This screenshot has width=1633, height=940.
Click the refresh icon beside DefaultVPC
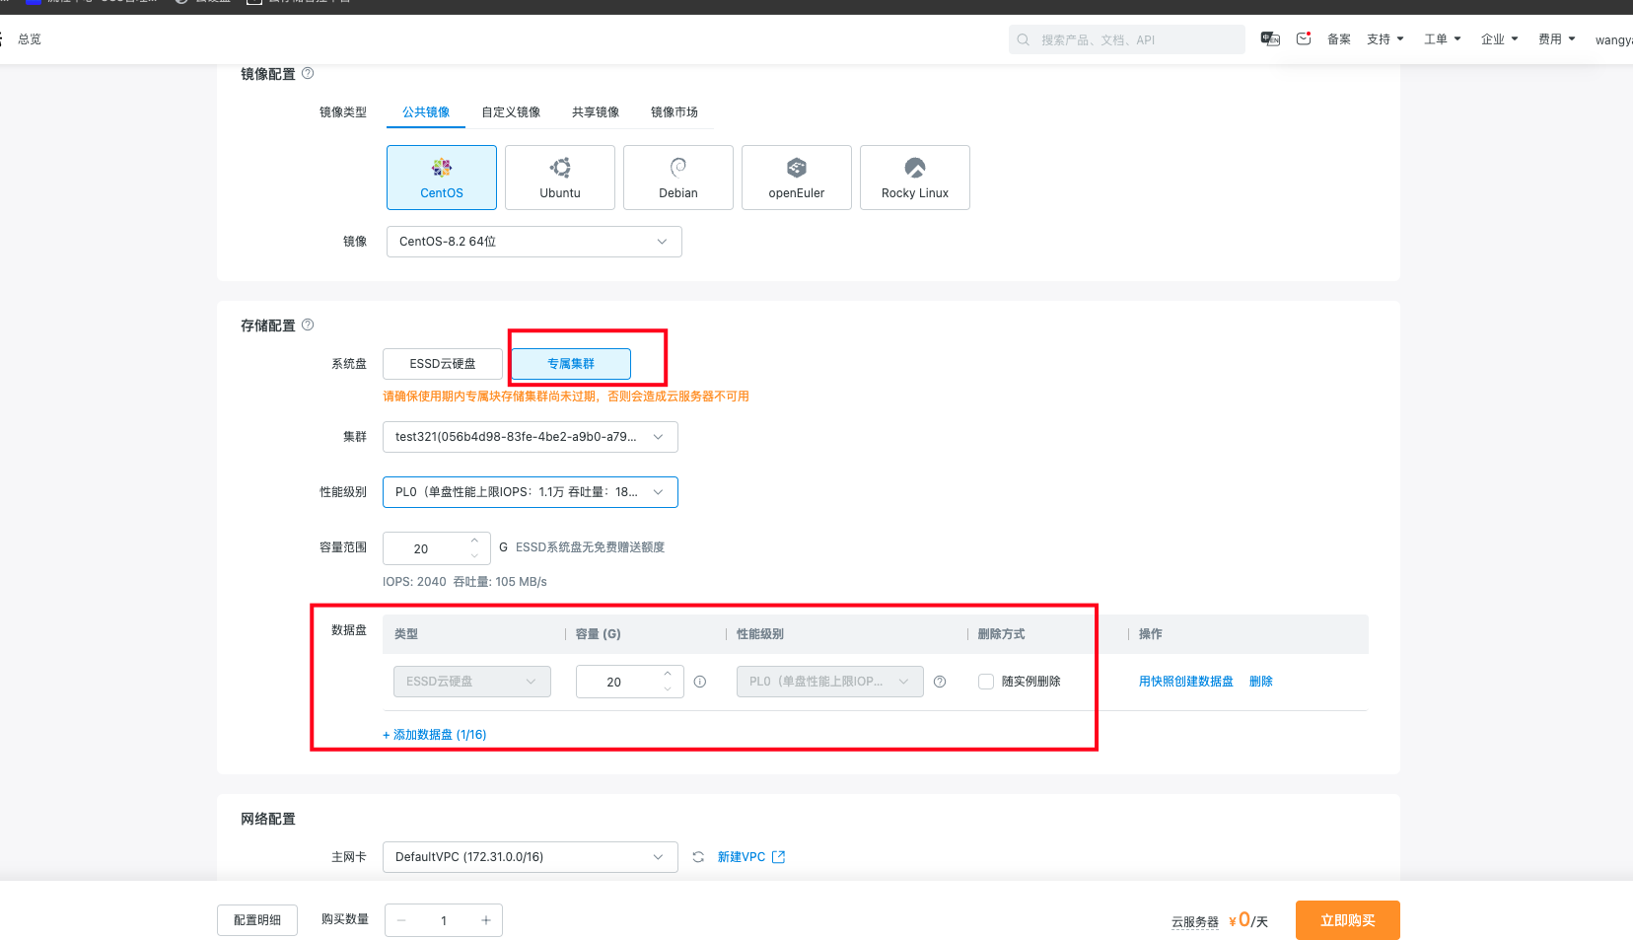[698, 857]
